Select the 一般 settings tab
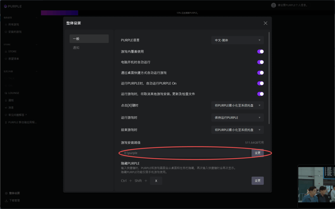This screenshot has height=209, width=335. 89,39
